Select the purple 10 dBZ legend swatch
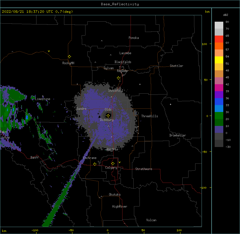Screen dimensions: 240x234 point(219,130)
